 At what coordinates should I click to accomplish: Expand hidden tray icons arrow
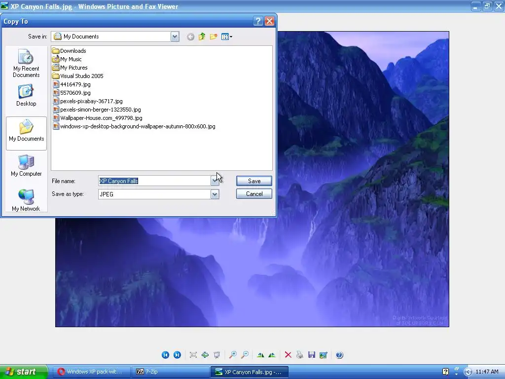point(468,372)
